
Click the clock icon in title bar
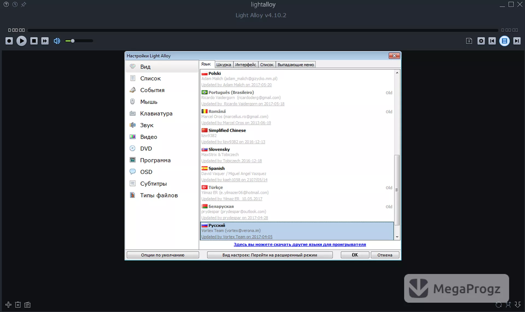click(15, 4)
